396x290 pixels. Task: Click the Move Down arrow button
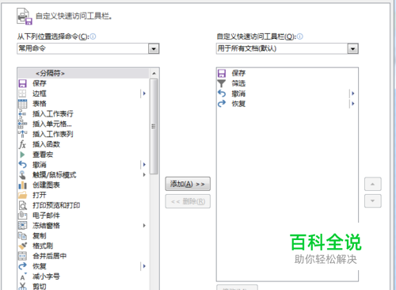[x=373, y=201]
